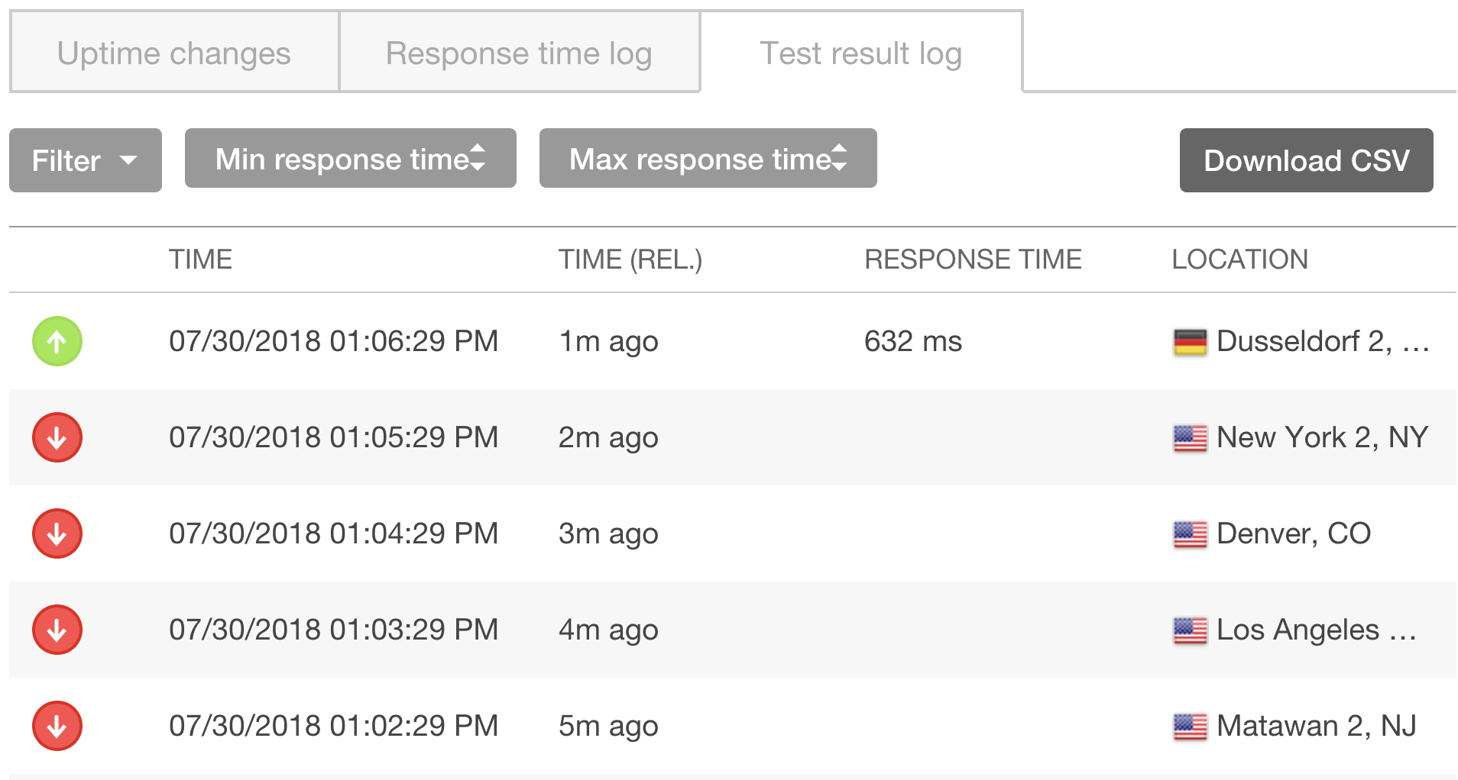Click the LOCATION column header
1458x780 pixels.
click(1239, 259)
